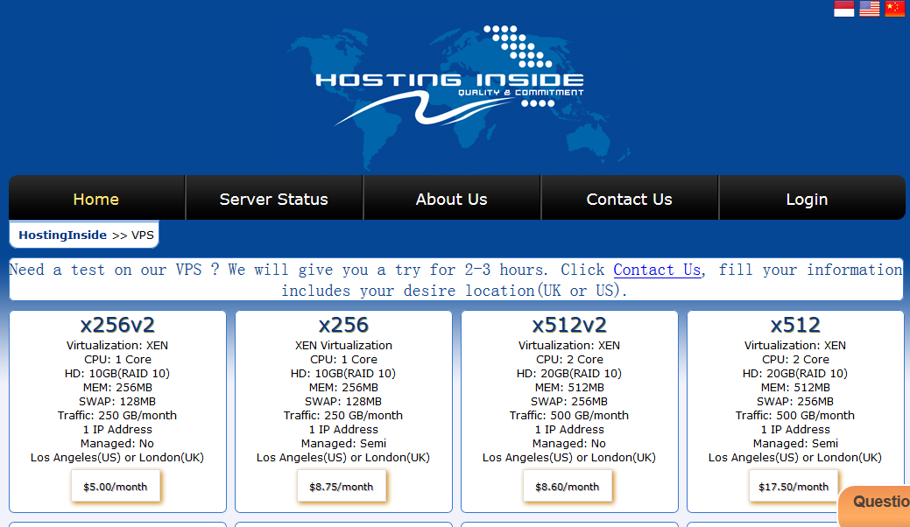Click "1 IP Address" in the x512 card
This screenshot has width=910, height=527.
pyautogui.click(x=795, y=430)
